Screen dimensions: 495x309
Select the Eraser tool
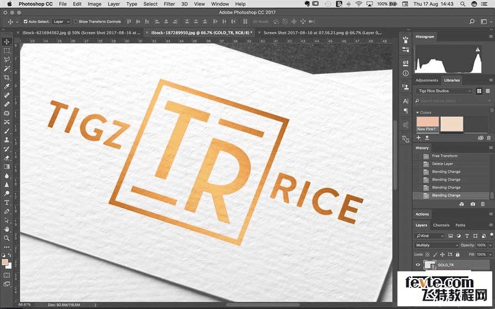(x=7, y=158)
